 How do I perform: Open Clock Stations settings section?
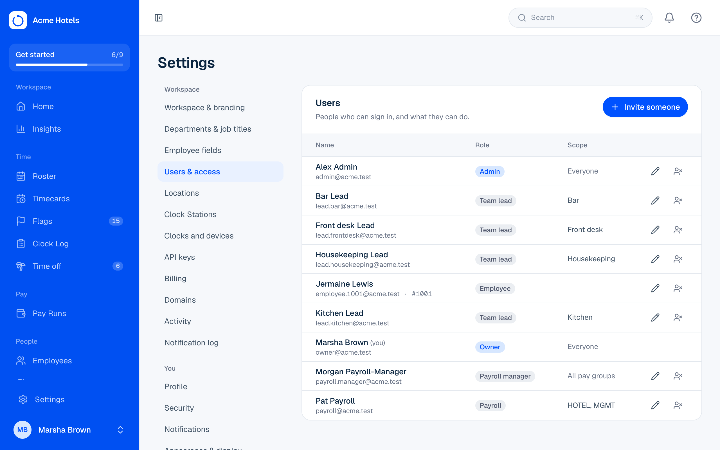click(220, 214)
